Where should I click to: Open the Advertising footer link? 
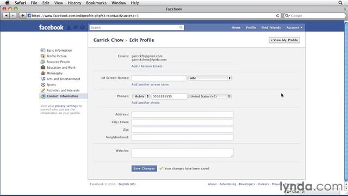[x=228, y=184]
